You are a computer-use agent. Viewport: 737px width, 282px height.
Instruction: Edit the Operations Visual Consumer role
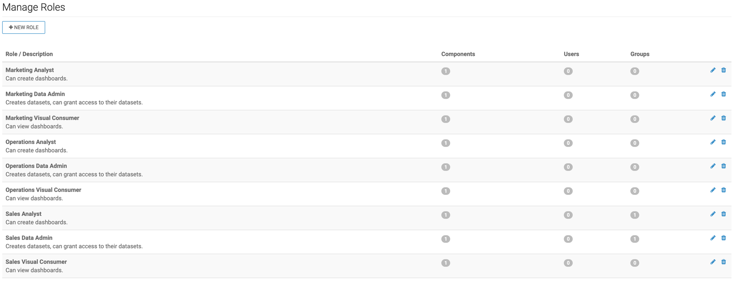pyautogui.click(x=713, y=190)
